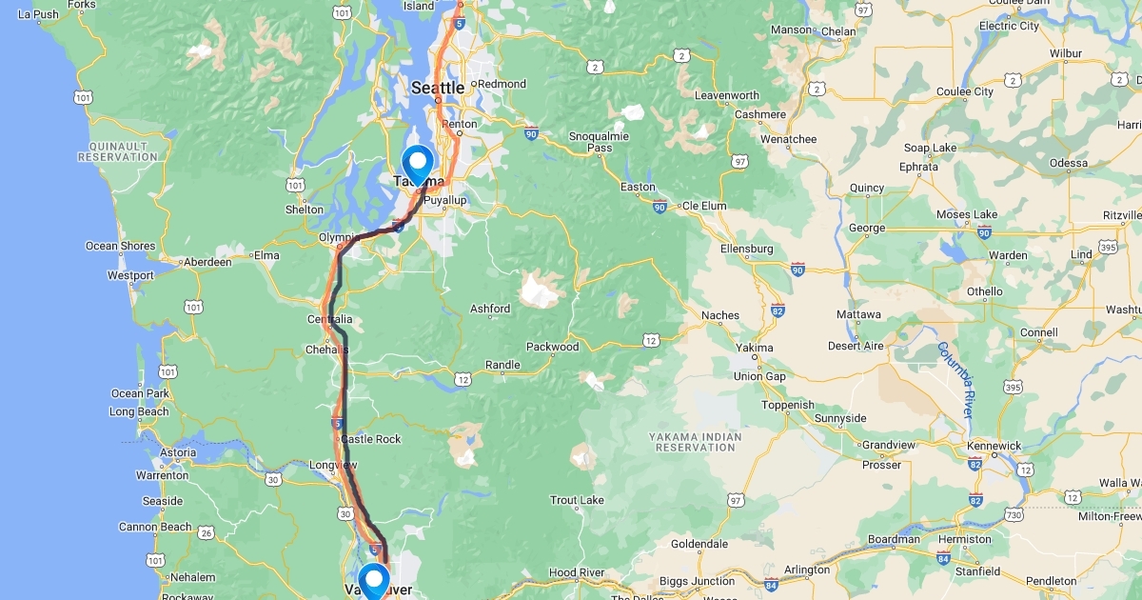Click the Yakima city label
The width and height of the screenshot is (1142, 600).
pyautogui.click(x=755, y=348)
